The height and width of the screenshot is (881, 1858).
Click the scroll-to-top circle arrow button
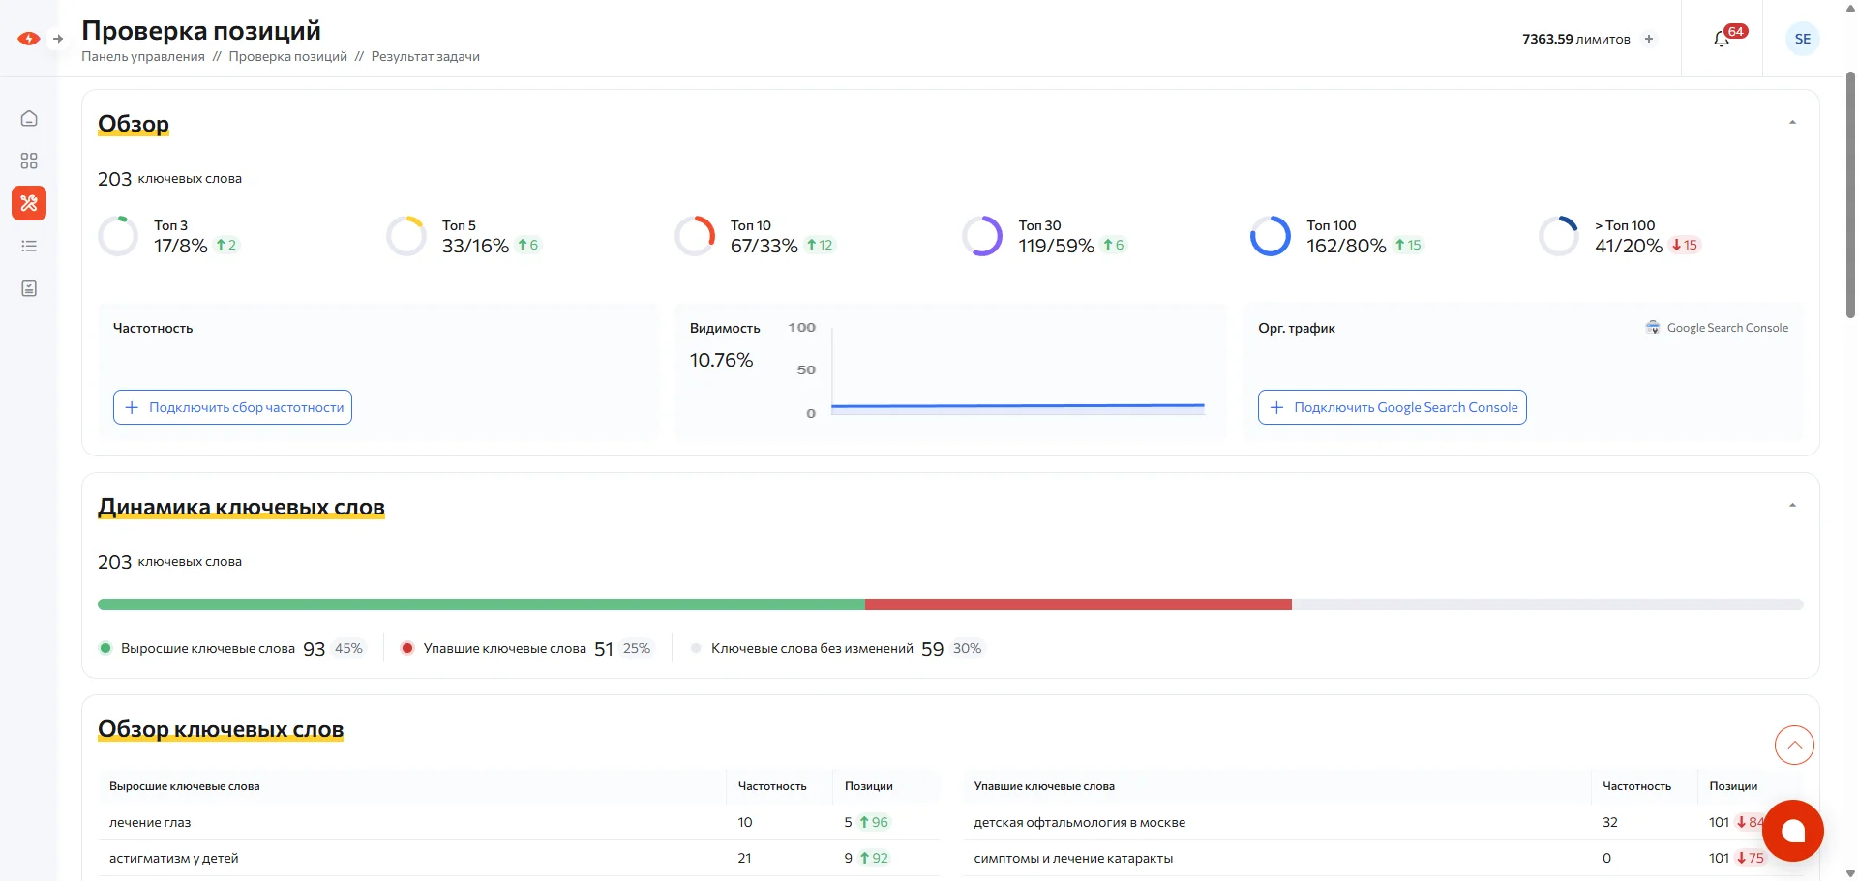(1794, 745)
